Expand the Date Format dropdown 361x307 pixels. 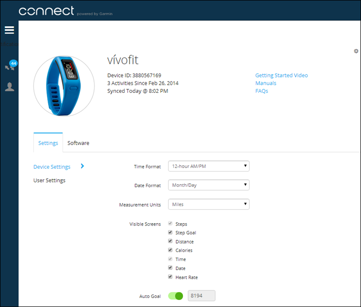click(208, 185)
